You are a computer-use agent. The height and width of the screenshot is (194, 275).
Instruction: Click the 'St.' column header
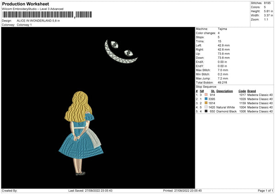point(213,91)
